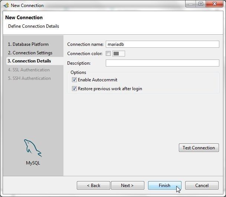Click the MySQL dolphin logo
This screenshot has height=197, width=226.
pos(33,148)
